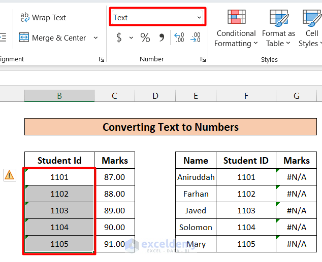Toggle Wrap Text on
The image size is (322, 262).
point(43,18)
